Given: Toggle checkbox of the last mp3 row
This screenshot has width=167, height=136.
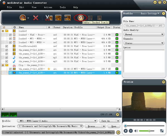Looking at the screenshot, I should (x=7, y=61).
